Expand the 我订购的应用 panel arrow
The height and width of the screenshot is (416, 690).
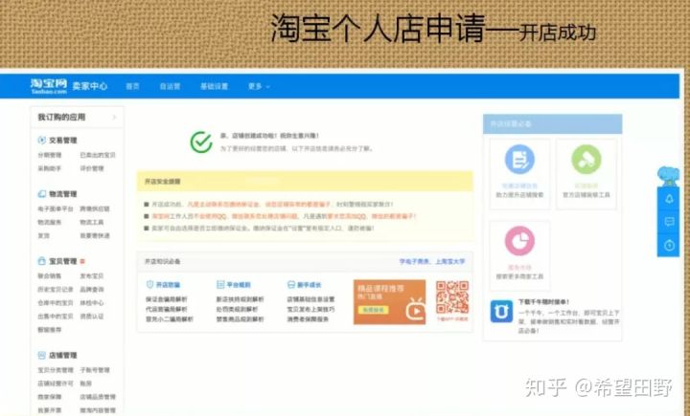coord(115,118)
